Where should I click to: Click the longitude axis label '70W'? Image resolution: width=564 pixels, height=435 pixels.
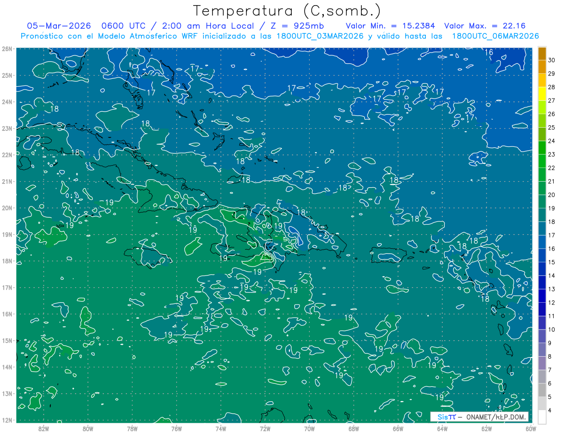click(309, 428)
